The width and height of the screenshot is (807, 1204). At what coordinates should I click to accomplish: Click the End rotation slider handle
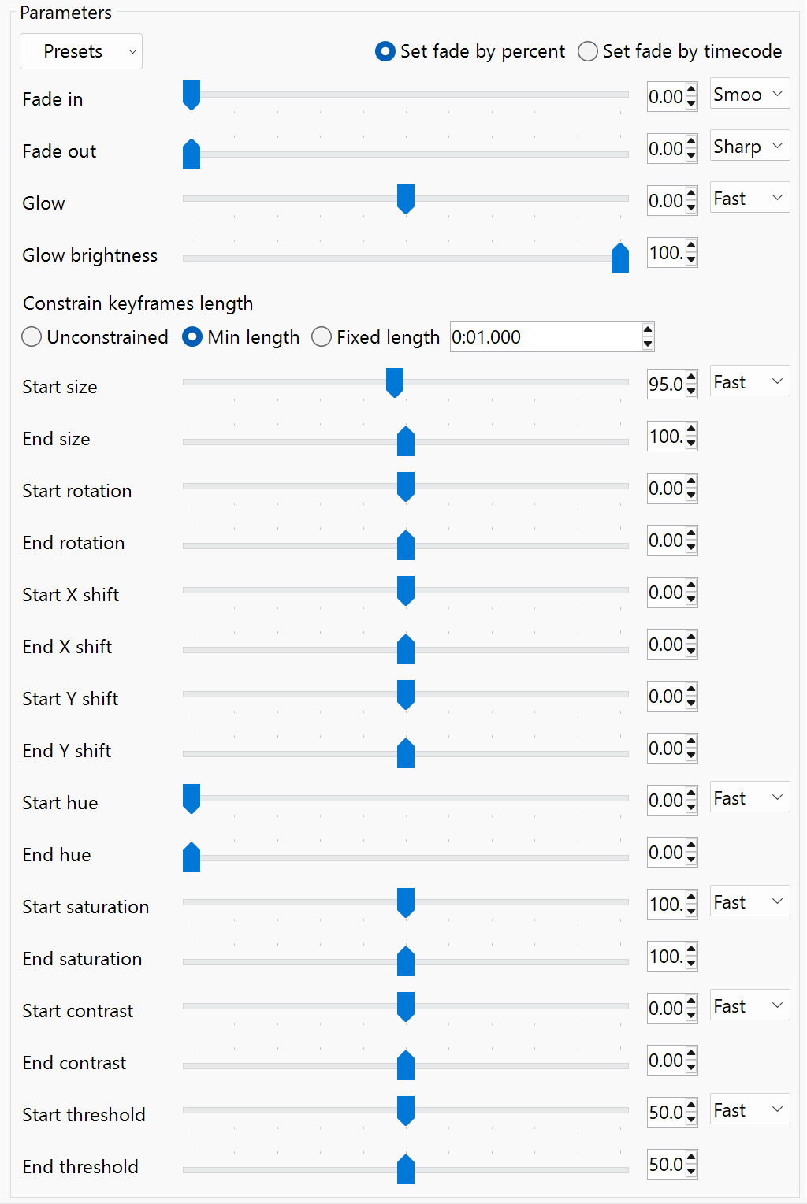pyautogui.click(x=406, y=545)
